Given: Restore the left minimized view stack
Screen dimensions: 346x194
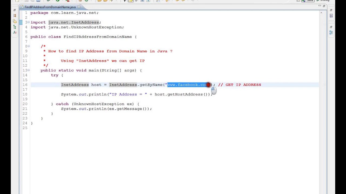Looking at the screenshot, I should click(15, 10).
